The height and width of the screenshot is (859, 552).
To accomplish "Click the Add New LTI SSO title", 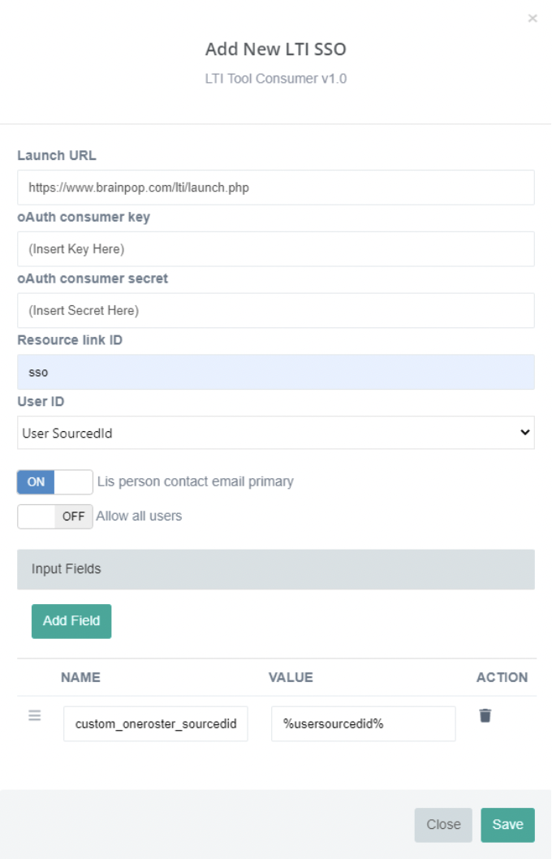I will click(x=275, y=50).
